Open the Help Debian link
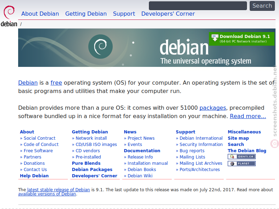Screen dimensions: 279x209 pos(34,176)
